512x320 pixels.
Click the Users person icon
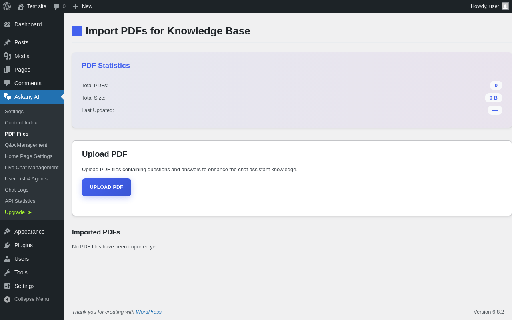[7, 259]
